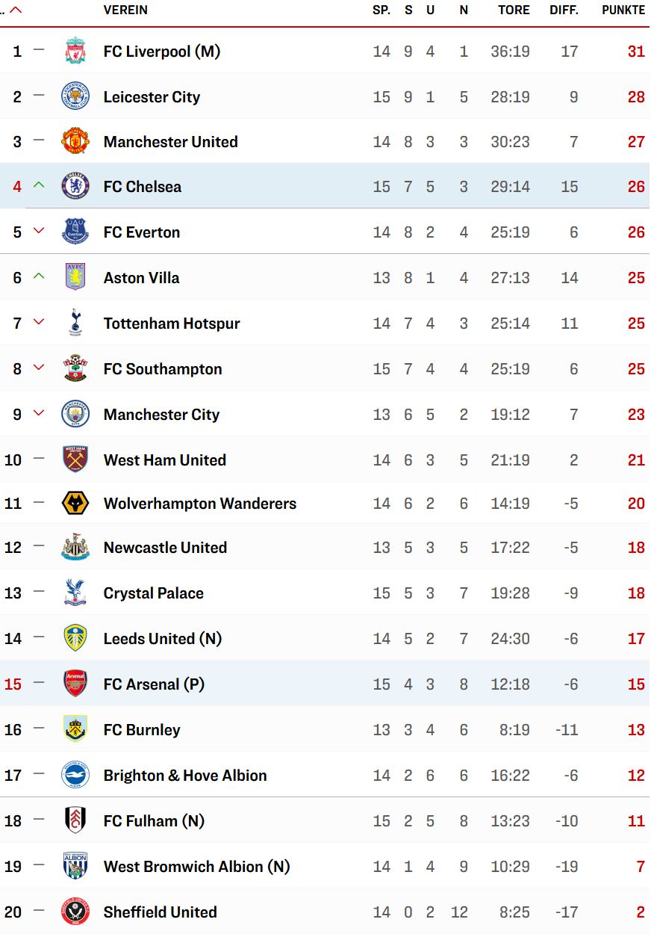Click the FC Liverpool club crest
The height and width of the screenshot is (934, 651).
[x=75, y=52]
